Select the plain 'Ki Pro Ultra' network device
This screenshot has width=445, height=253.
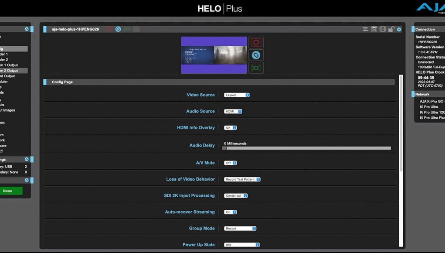[x=429, y=107]
